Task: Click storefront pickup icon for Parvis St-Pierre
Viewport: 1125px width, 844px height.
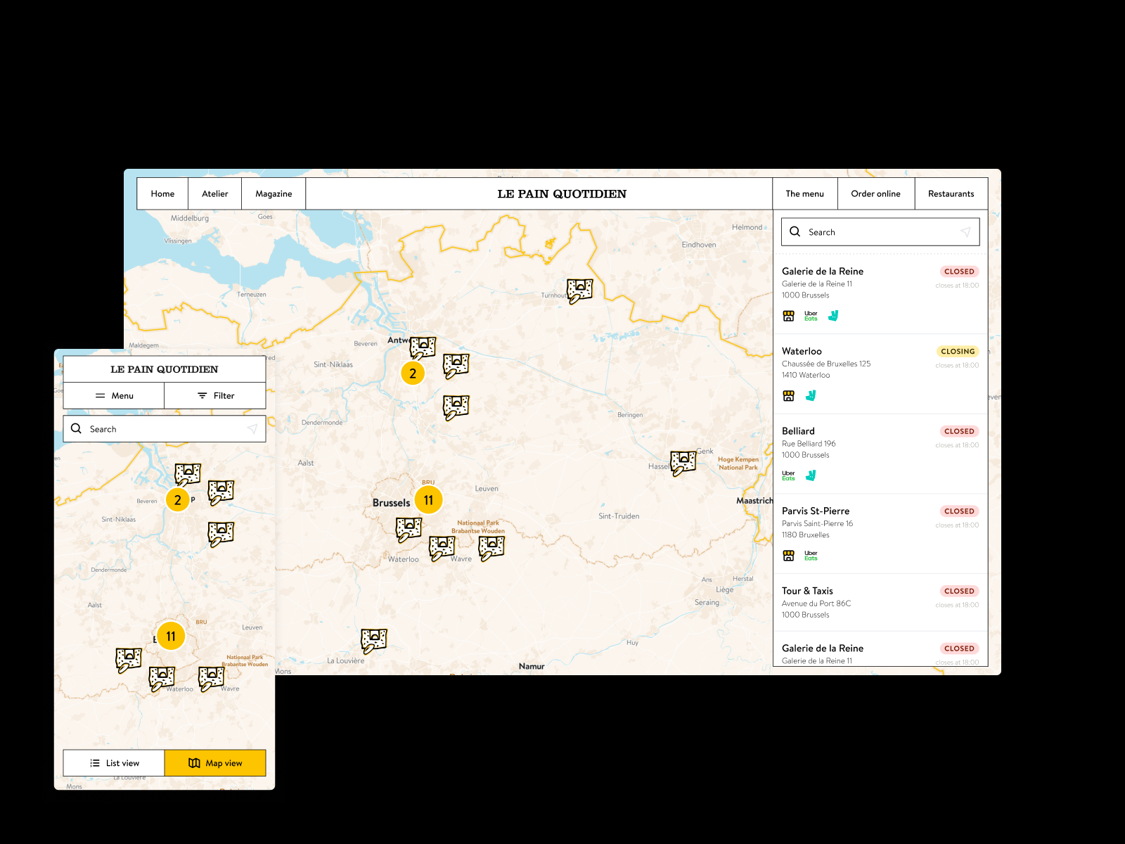Action: pyautogui.click(x=789, y=556)
